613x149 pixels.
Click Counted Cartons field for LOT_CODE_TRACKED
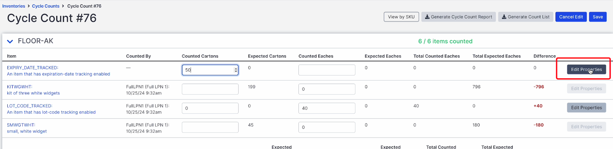click(x=210, y=108)
